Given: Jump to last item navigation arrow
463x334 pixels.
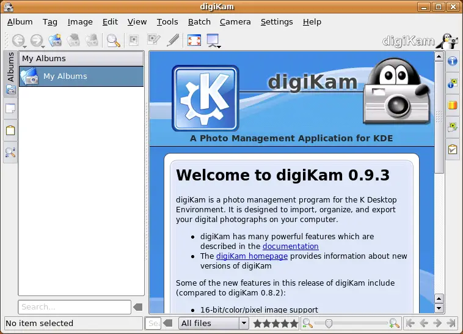Looking at the screenshot, I should (451, 323).
